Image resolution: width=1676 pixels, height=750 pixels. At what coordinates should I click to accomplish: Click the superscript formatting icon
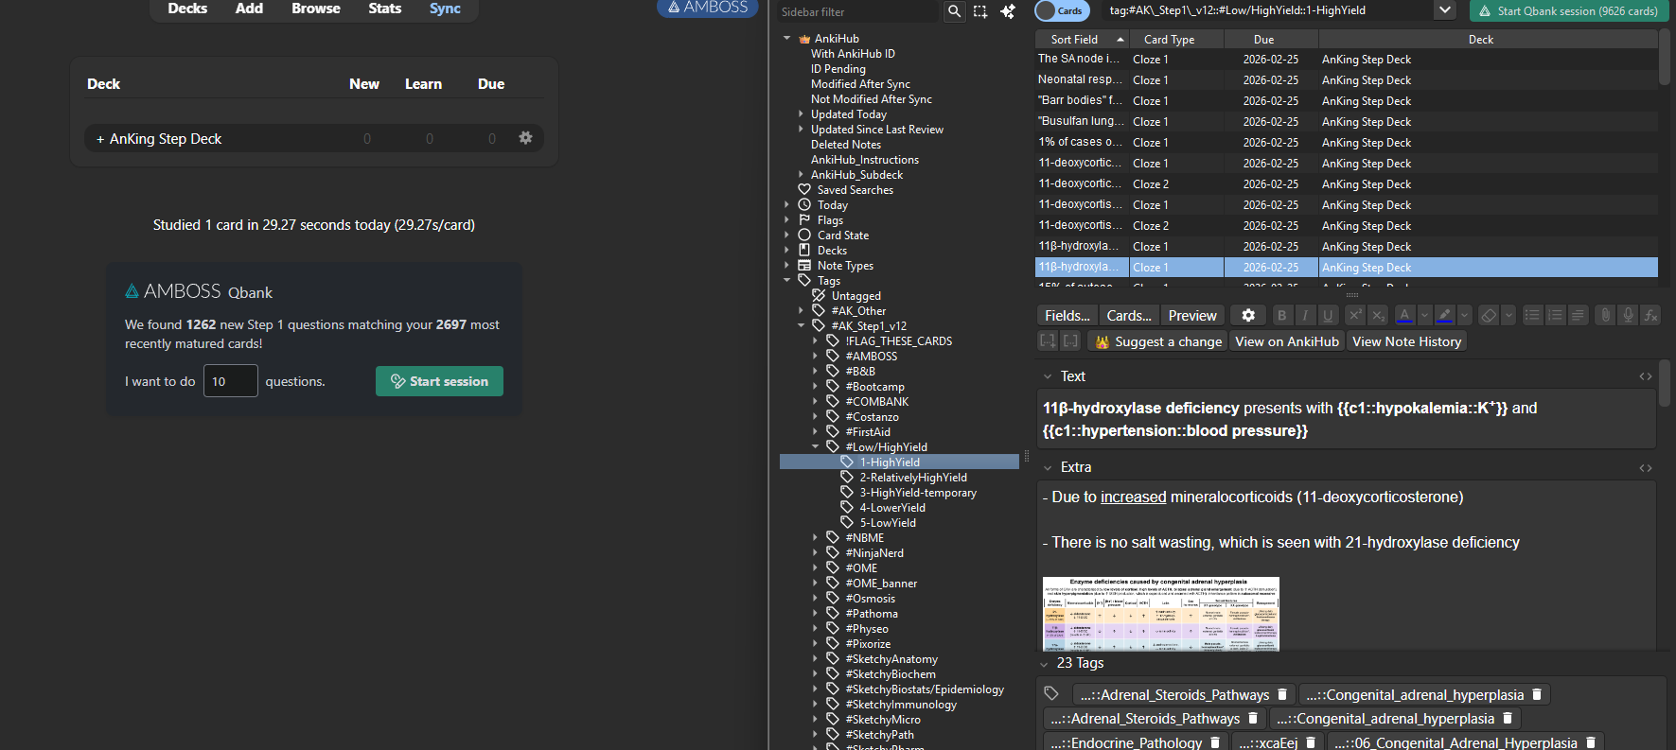(x=1354, y=316)
